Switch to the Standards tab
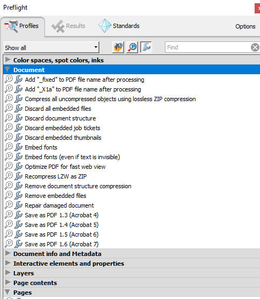 tap(119, 26)
